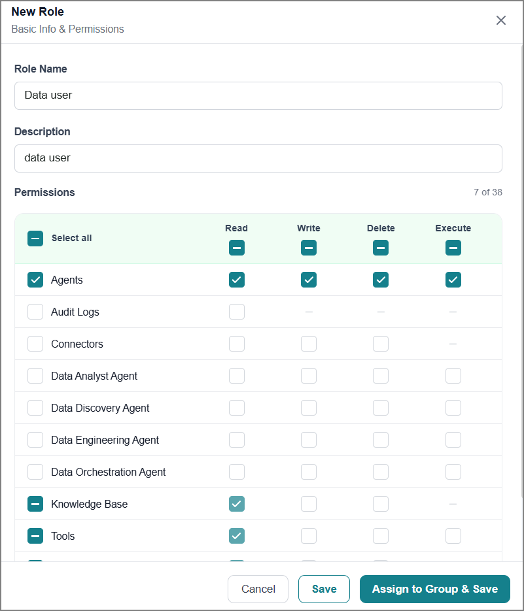The width and height of the screenshot is (524, 611).
Task: Uncheck Write permission for Agents
Action: [x=309, y=280]
